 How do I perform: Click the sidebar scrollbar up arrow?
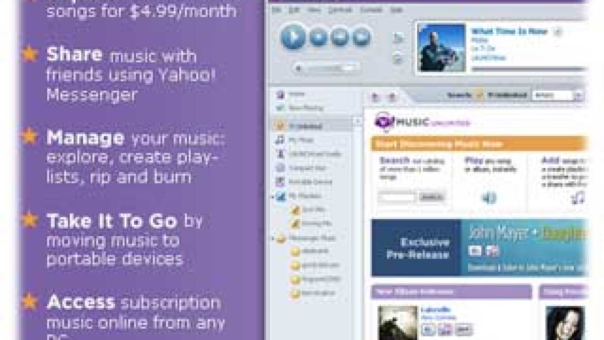coord(358,121)
